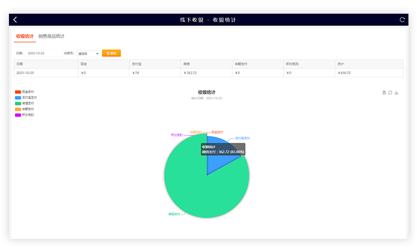Click the refresh icon in top bar
The height and width of the screenshot is (252, 417).
(x=402, y=20)
